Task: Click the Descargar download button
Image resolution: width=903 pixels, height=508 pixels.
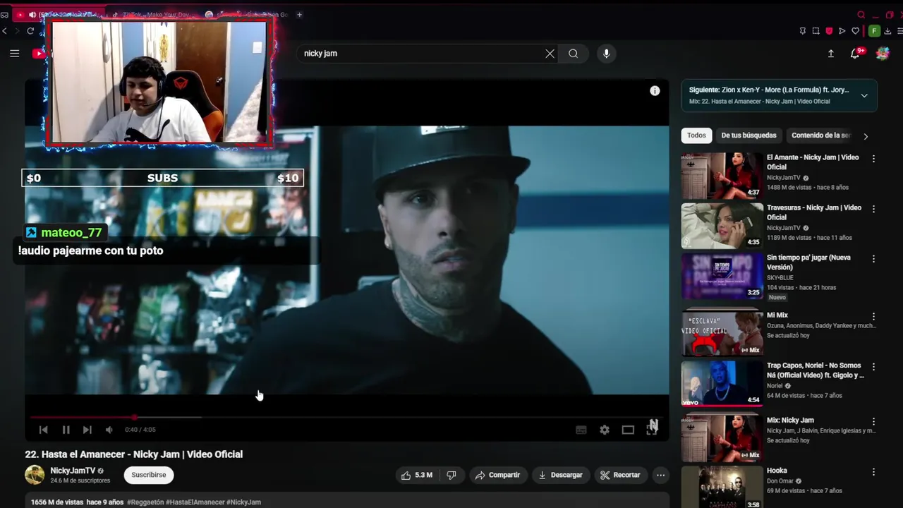Action: pyautogui.click(x=560, y=476)
